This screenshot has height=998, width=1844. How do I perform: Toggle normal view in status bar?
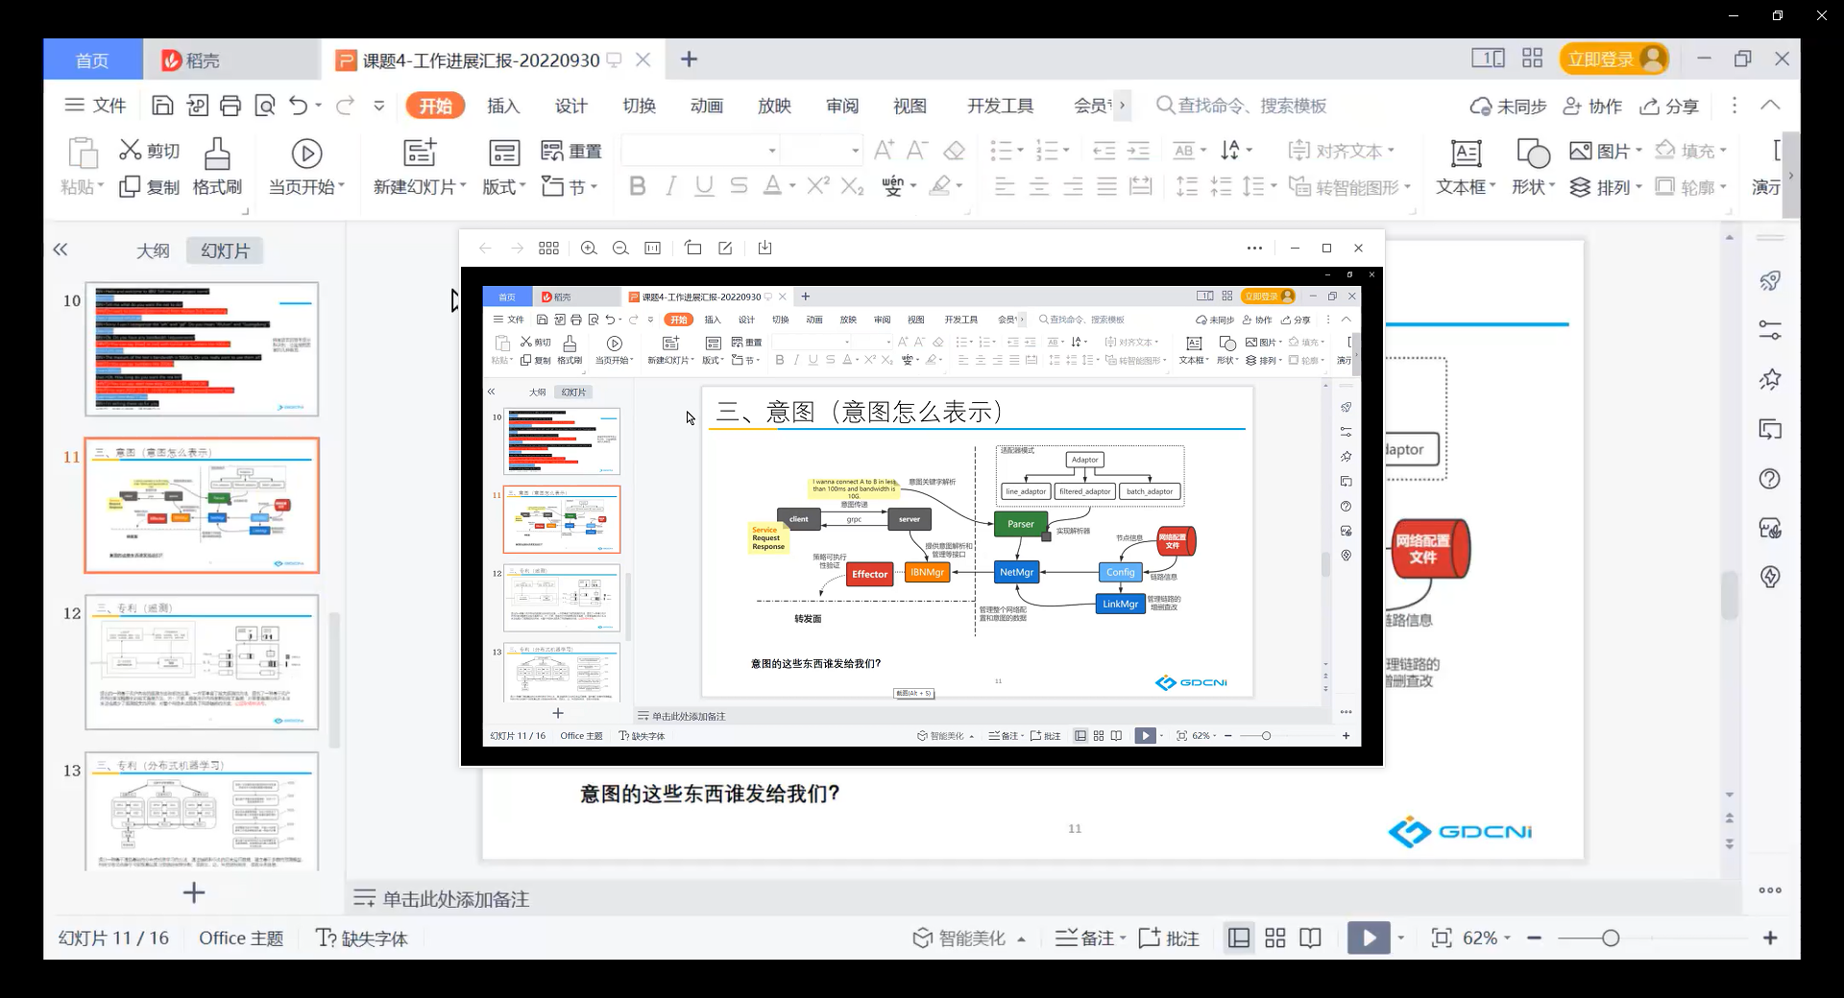(1239, 939)
